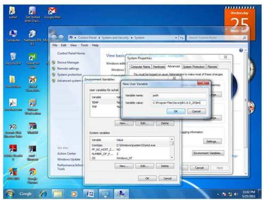Click the Search Control Panel box
Viewport: 264px width, 200px height.
coord(217,38)
